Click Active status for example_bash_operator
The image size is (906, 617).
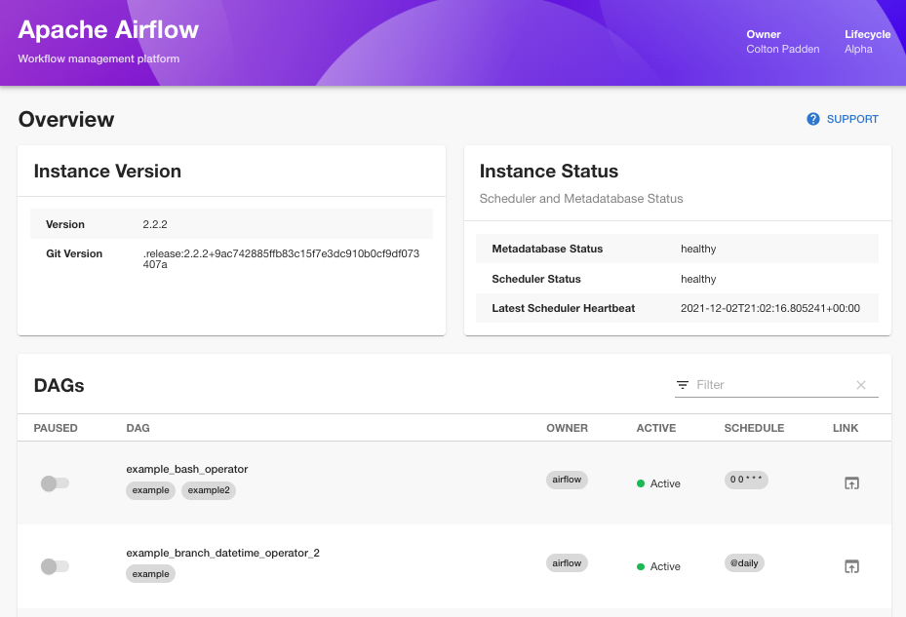pos(658,483)
